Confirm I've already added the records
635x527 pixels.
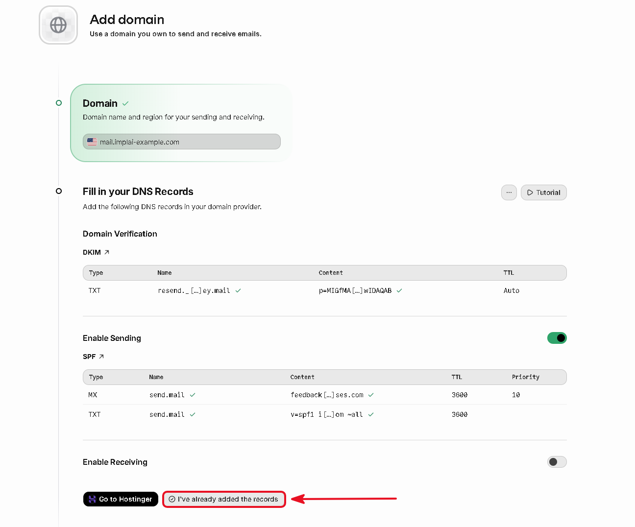point(224,499)
